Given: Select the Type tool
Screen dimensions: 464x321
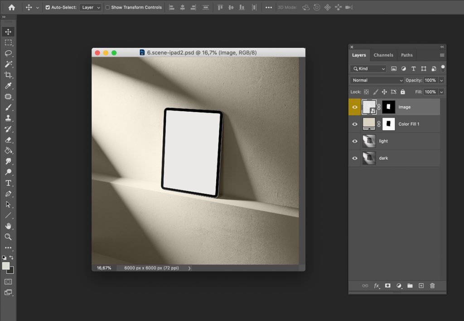Looking at the screenshot, I should pos(8,183).
